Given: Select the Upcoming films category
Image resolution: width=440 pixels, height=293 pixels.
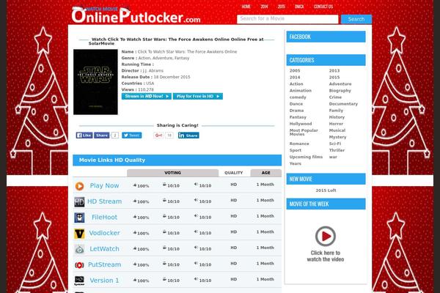Looking at the screenshot, I should point(306,157).
